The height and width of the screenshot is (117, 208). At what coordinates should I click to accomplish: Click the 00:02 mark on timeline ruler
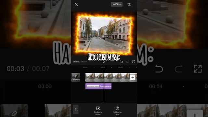point(103,67)
